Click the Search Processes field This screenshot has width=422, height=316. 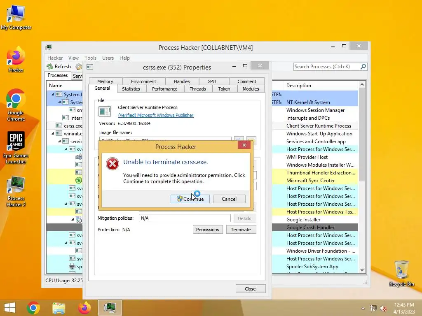(x=327, y=67)
